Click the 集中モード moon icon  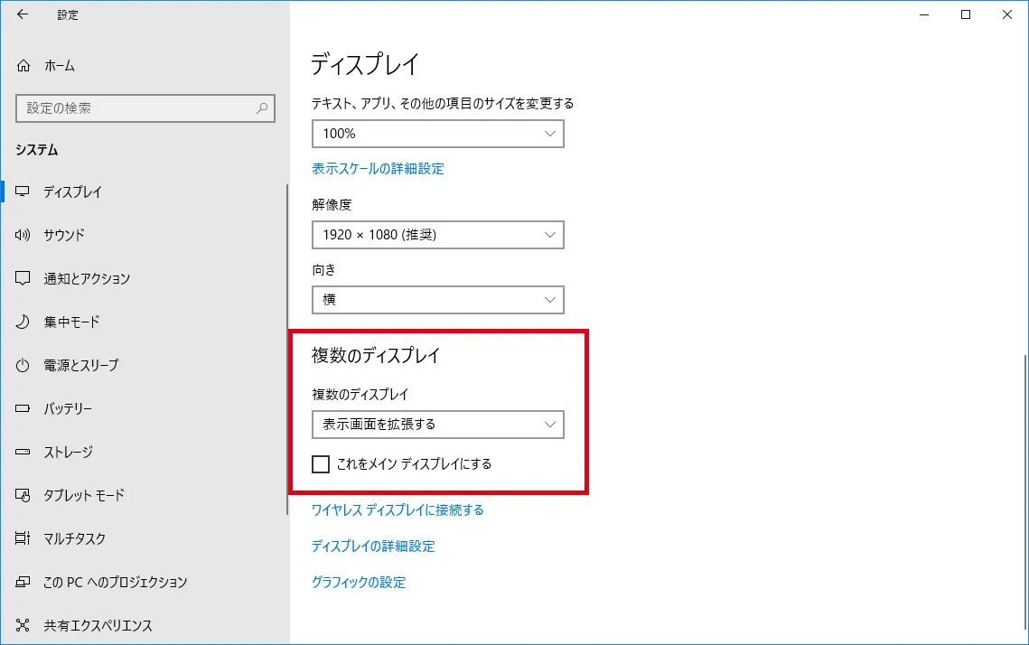click(23, 322)
